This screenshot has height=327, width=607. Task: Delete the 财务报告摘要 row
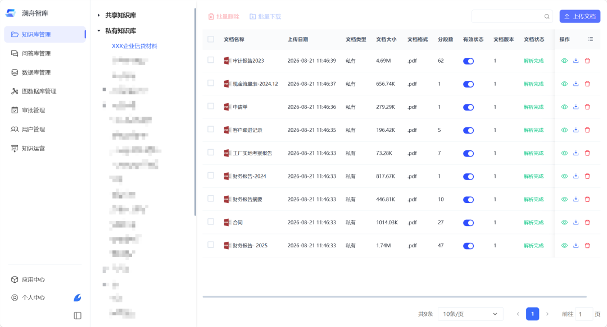click(587, 200)
